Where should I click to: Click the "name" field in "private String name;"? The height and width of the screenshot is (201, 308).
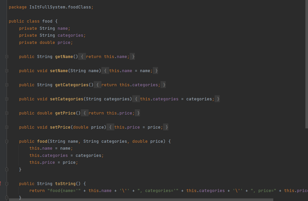point(63,28)
